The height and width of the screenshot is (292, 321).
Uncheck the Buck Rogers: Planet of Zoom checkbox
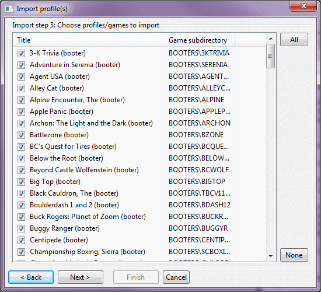[21, 217]
